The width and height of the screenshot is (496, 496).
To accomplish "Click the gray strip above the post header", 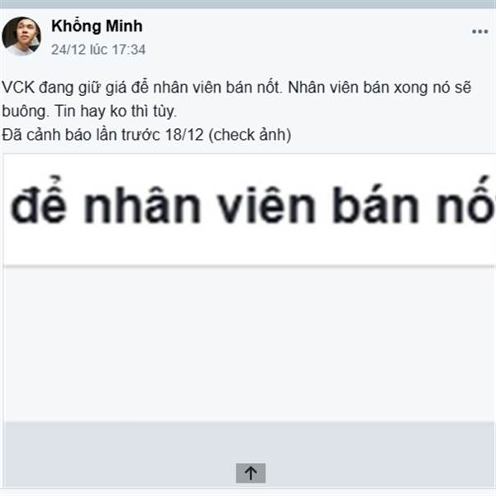I will (x=248, y=4).
